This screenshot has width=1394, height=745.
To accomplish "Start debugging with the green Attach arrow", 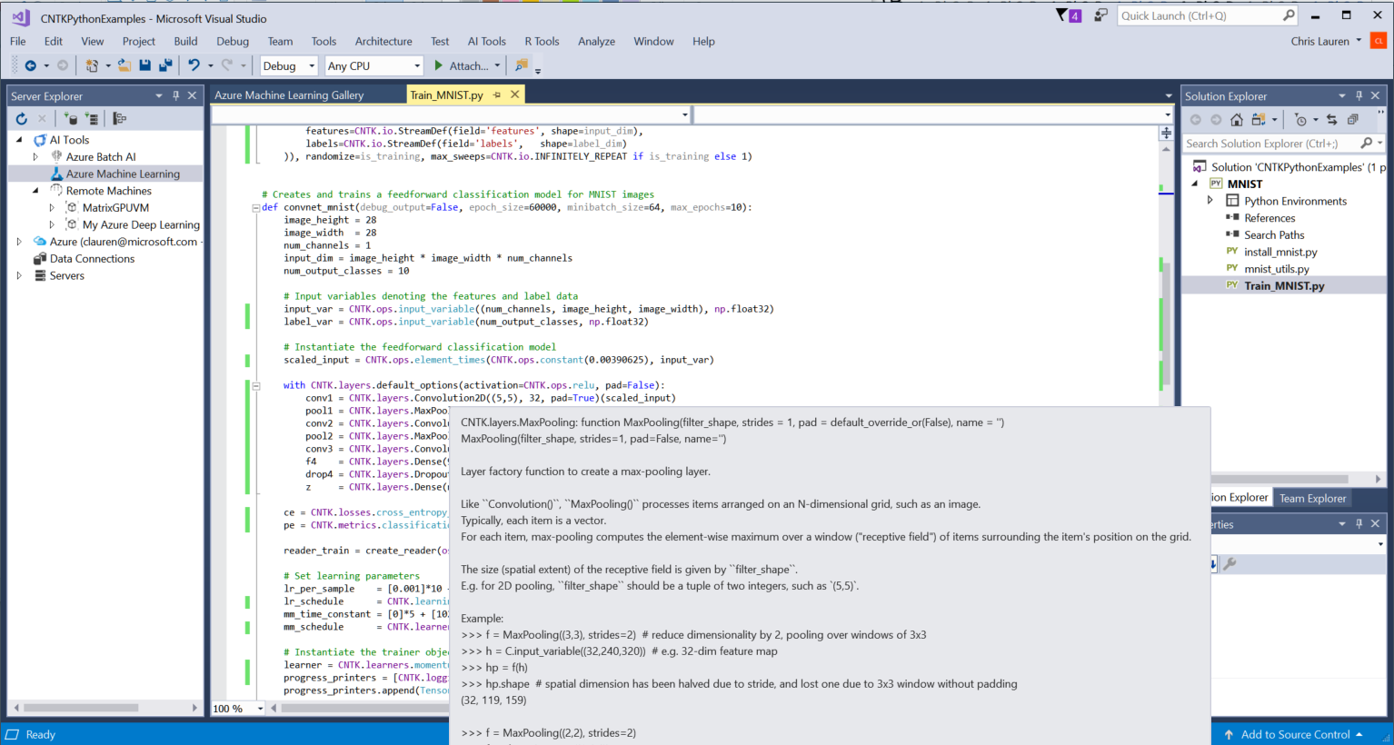I will (440, 65).
